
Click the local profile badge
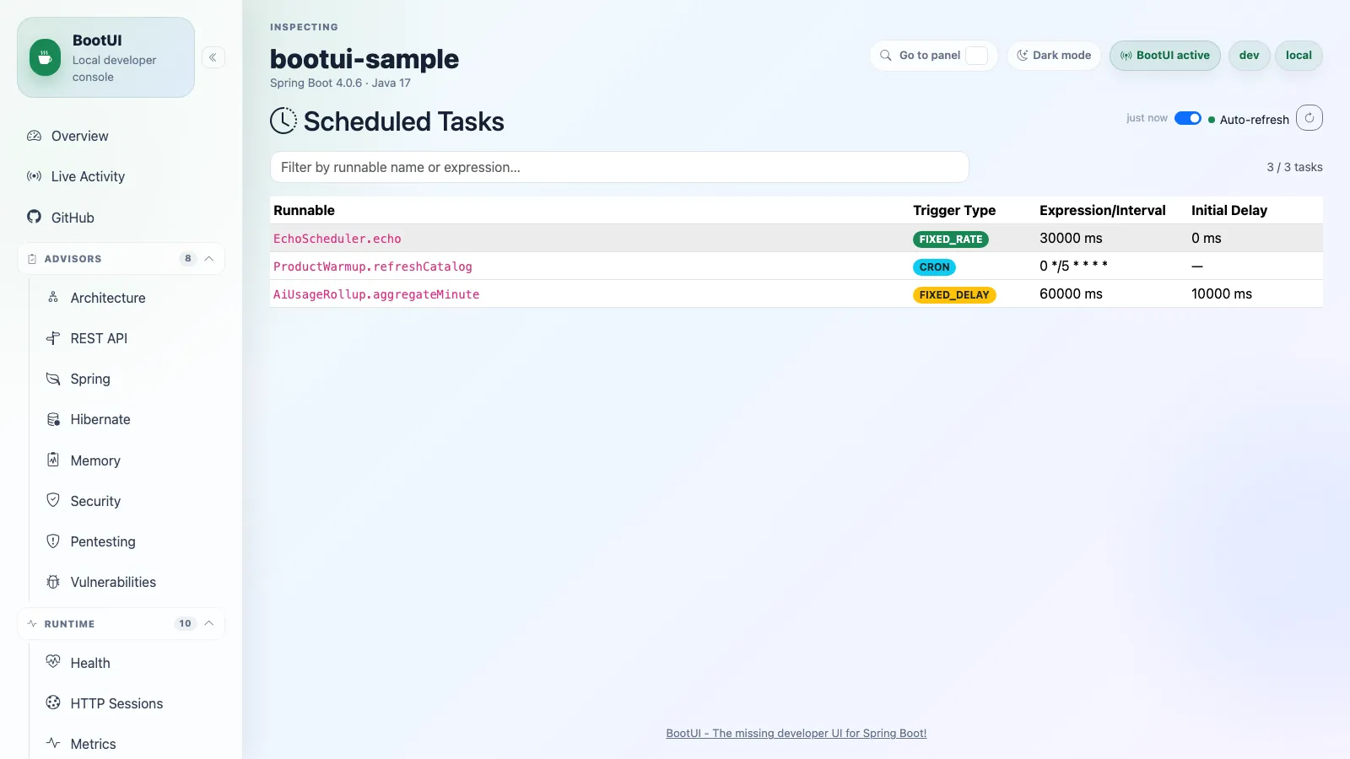tap(1299, 56)
